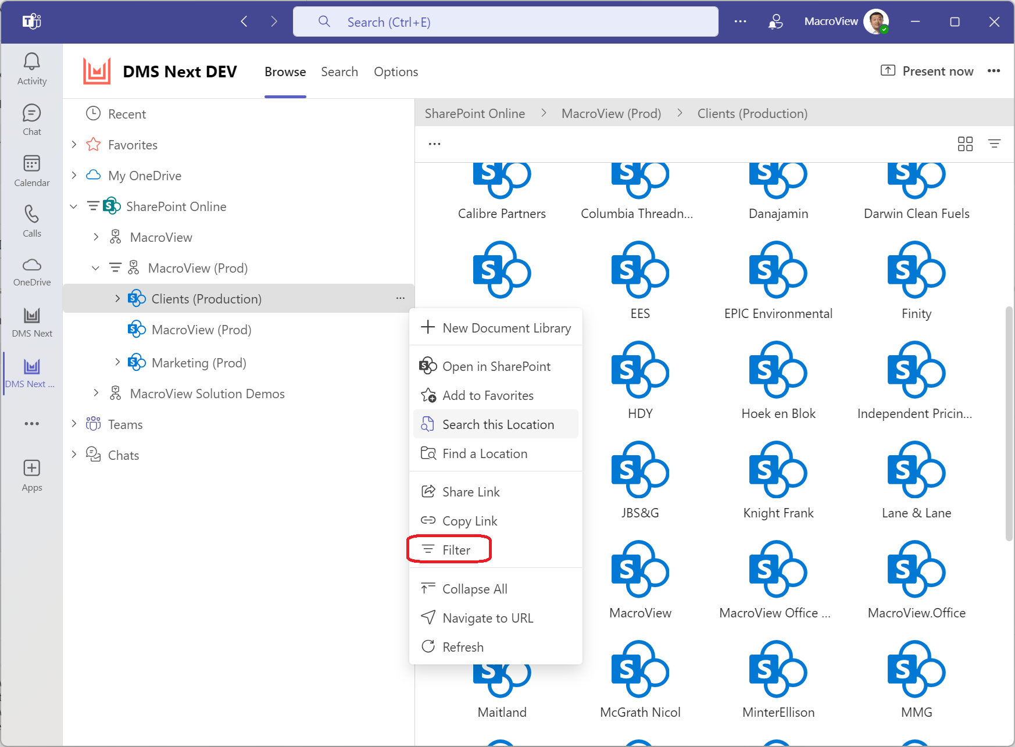Show more apps ellipsis in Teams sidebar
Viewport: 1015px width, 747px height.
point(32,424)
